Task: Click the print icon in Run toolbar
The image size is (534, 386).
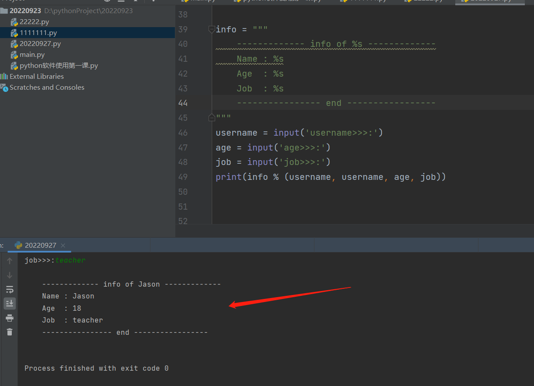Action: [x=10, y=318]
